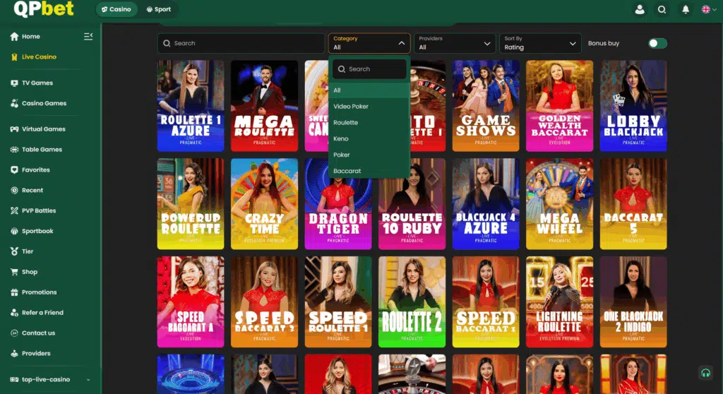Image resolution: width=723 pixels, height=394 pixels.
Task: Switch to the Sport tab
Action: click(x=158, y=10)
